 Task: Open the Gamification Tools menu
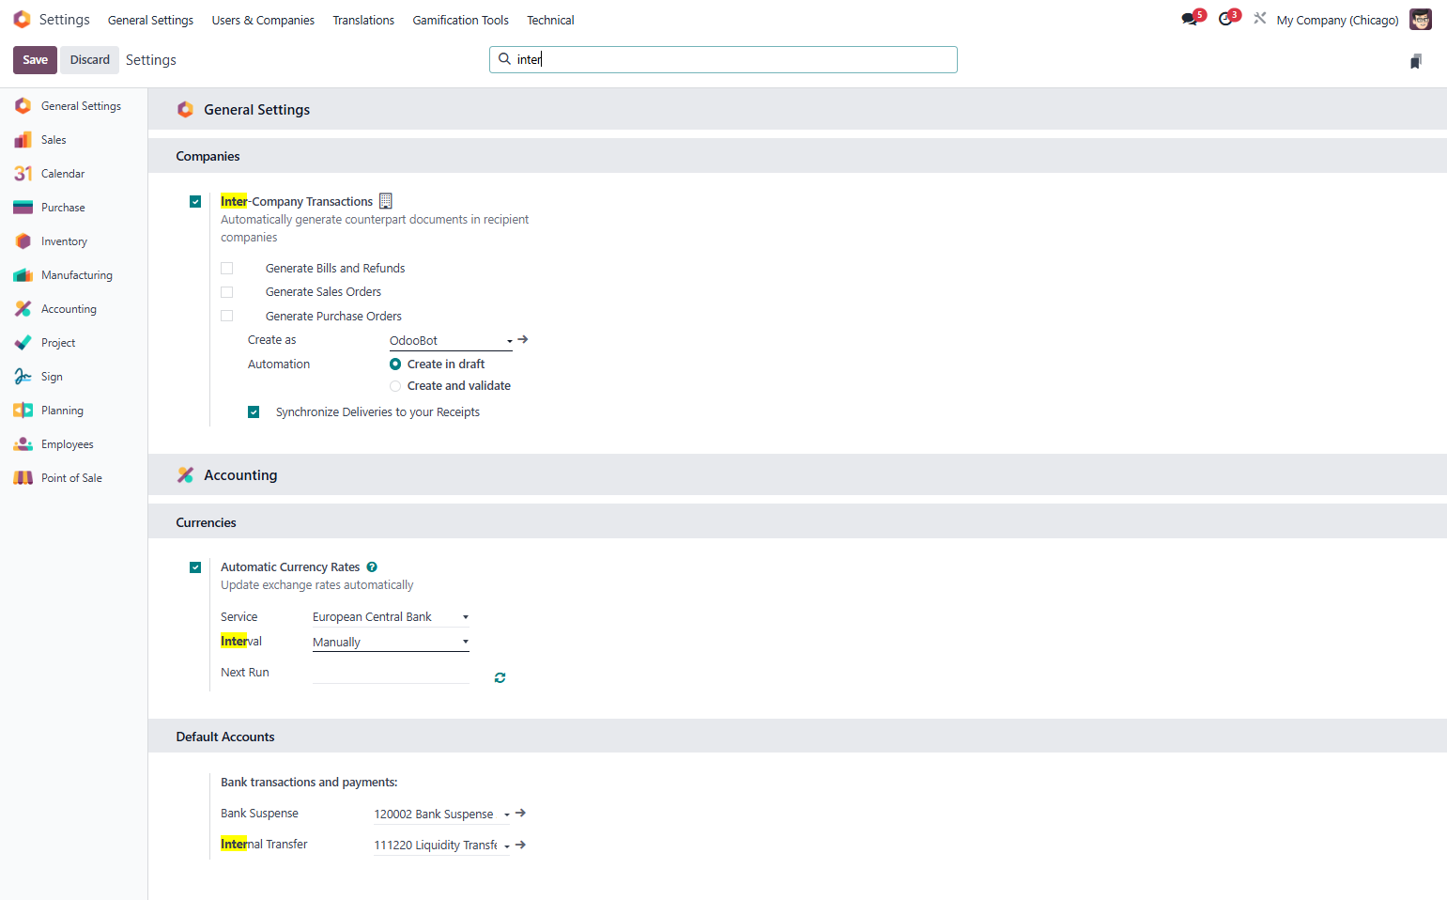coord(460,20)
